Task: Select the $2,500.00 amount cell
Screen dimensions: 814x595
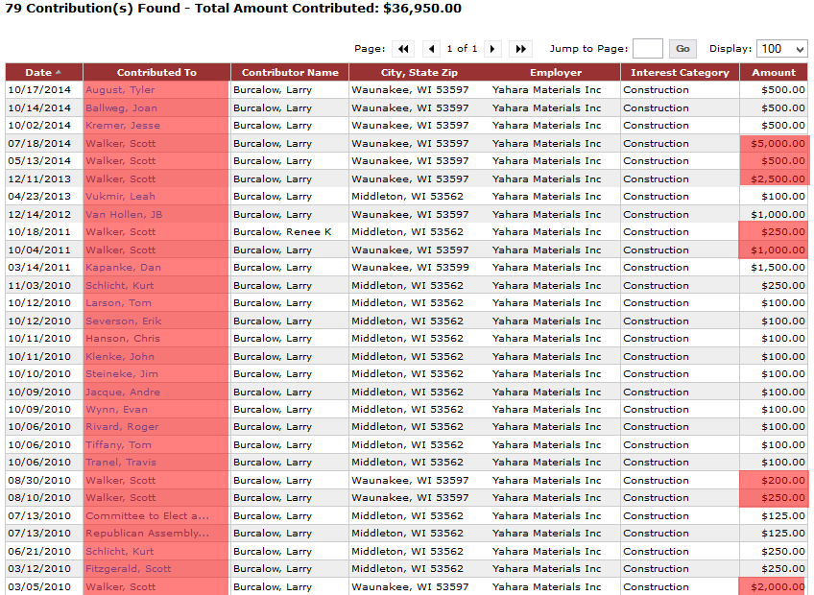Action: [x=774, y=179]
